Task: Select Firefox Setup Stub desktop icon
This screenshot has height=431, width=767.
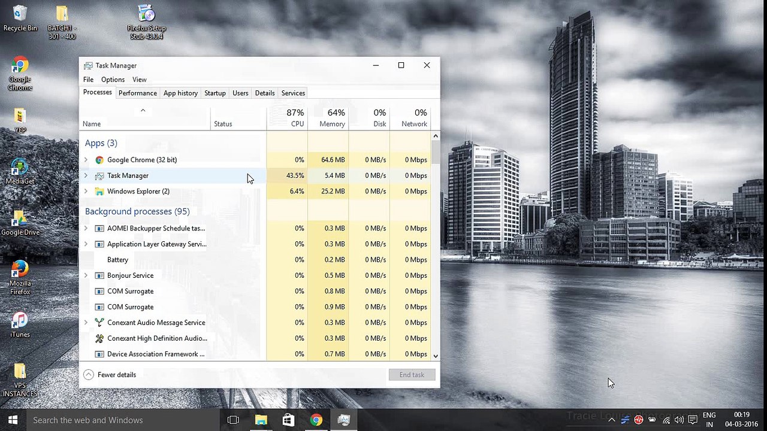Action: tap(146, 22)
